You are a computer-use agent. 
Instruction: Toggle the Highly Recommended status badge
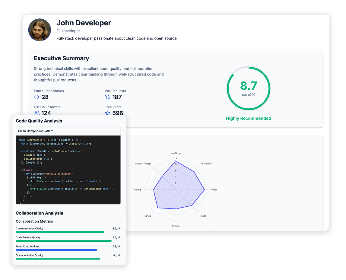(x=248, y=118)
